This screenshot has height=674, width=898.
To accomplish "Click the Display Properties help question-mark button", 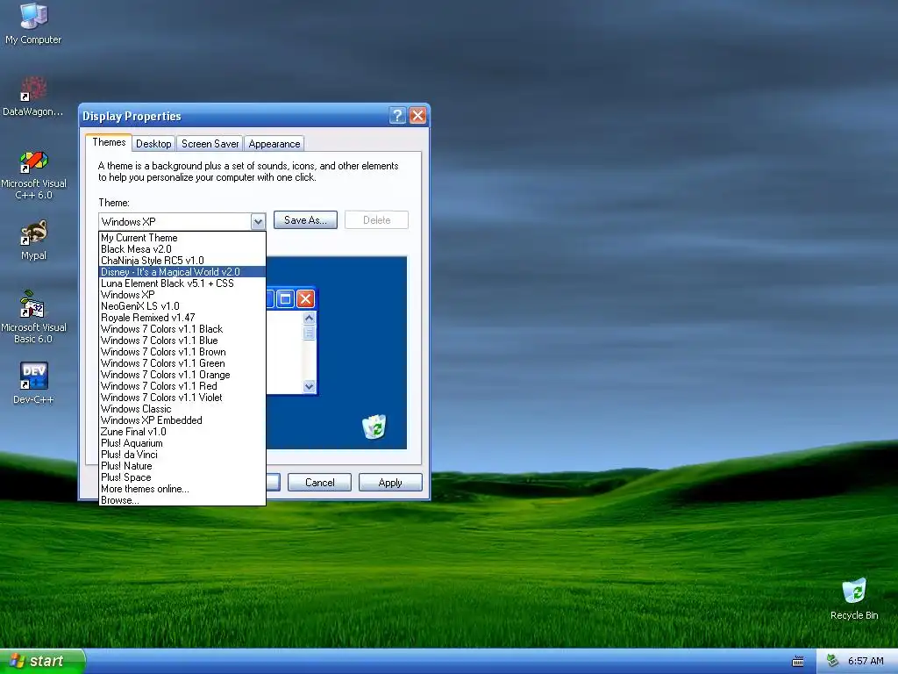I will [397, 116].
